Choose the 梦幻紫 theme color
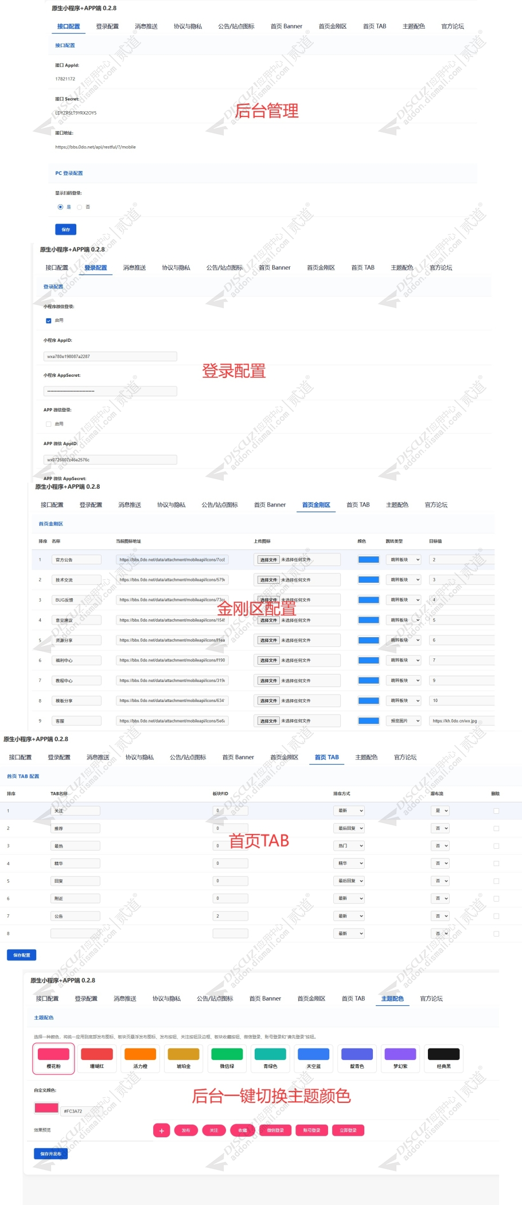Screen dimensions: 522x1205 [400, 1058]
